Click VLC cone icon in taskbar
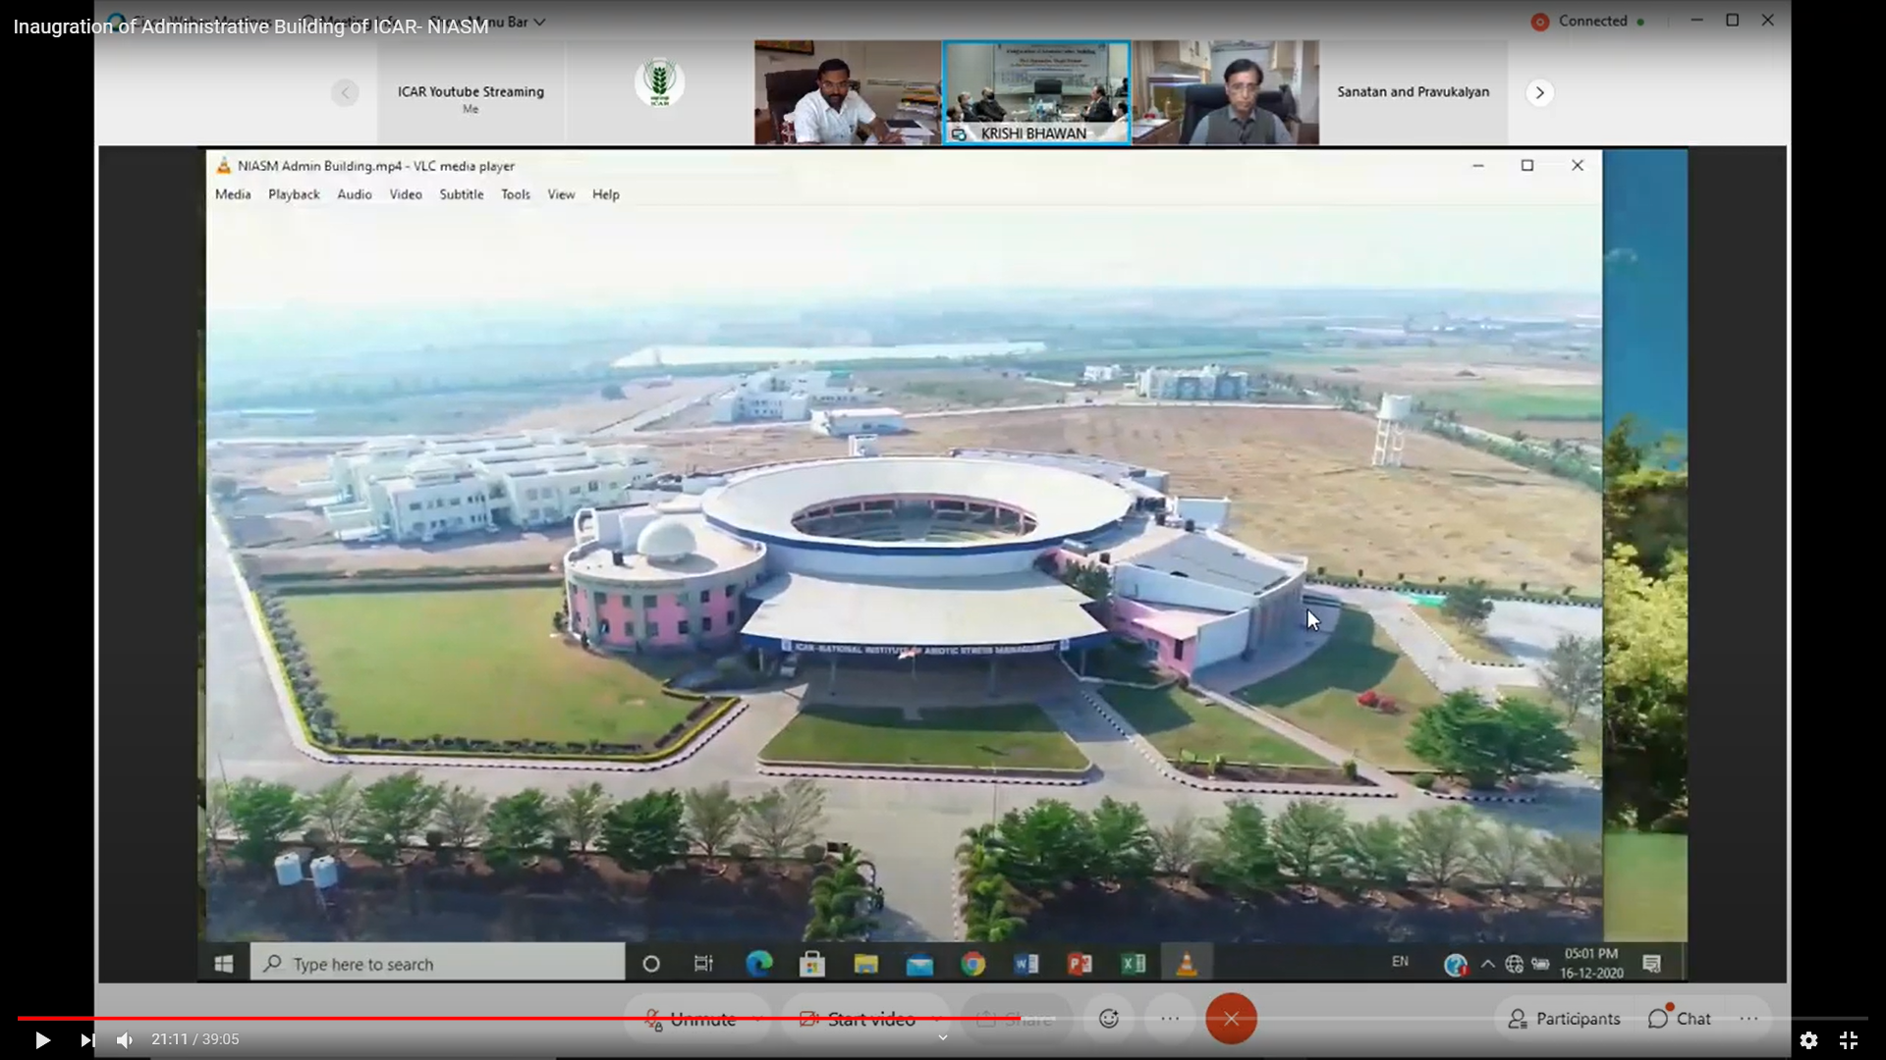This screenshot has height=1060, width=1886. [x=1187, y=964]
